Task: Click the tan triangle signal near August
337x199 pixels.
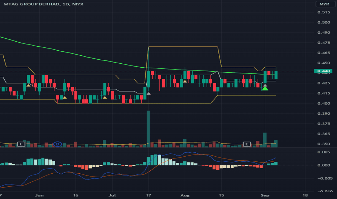Action: 185,81
